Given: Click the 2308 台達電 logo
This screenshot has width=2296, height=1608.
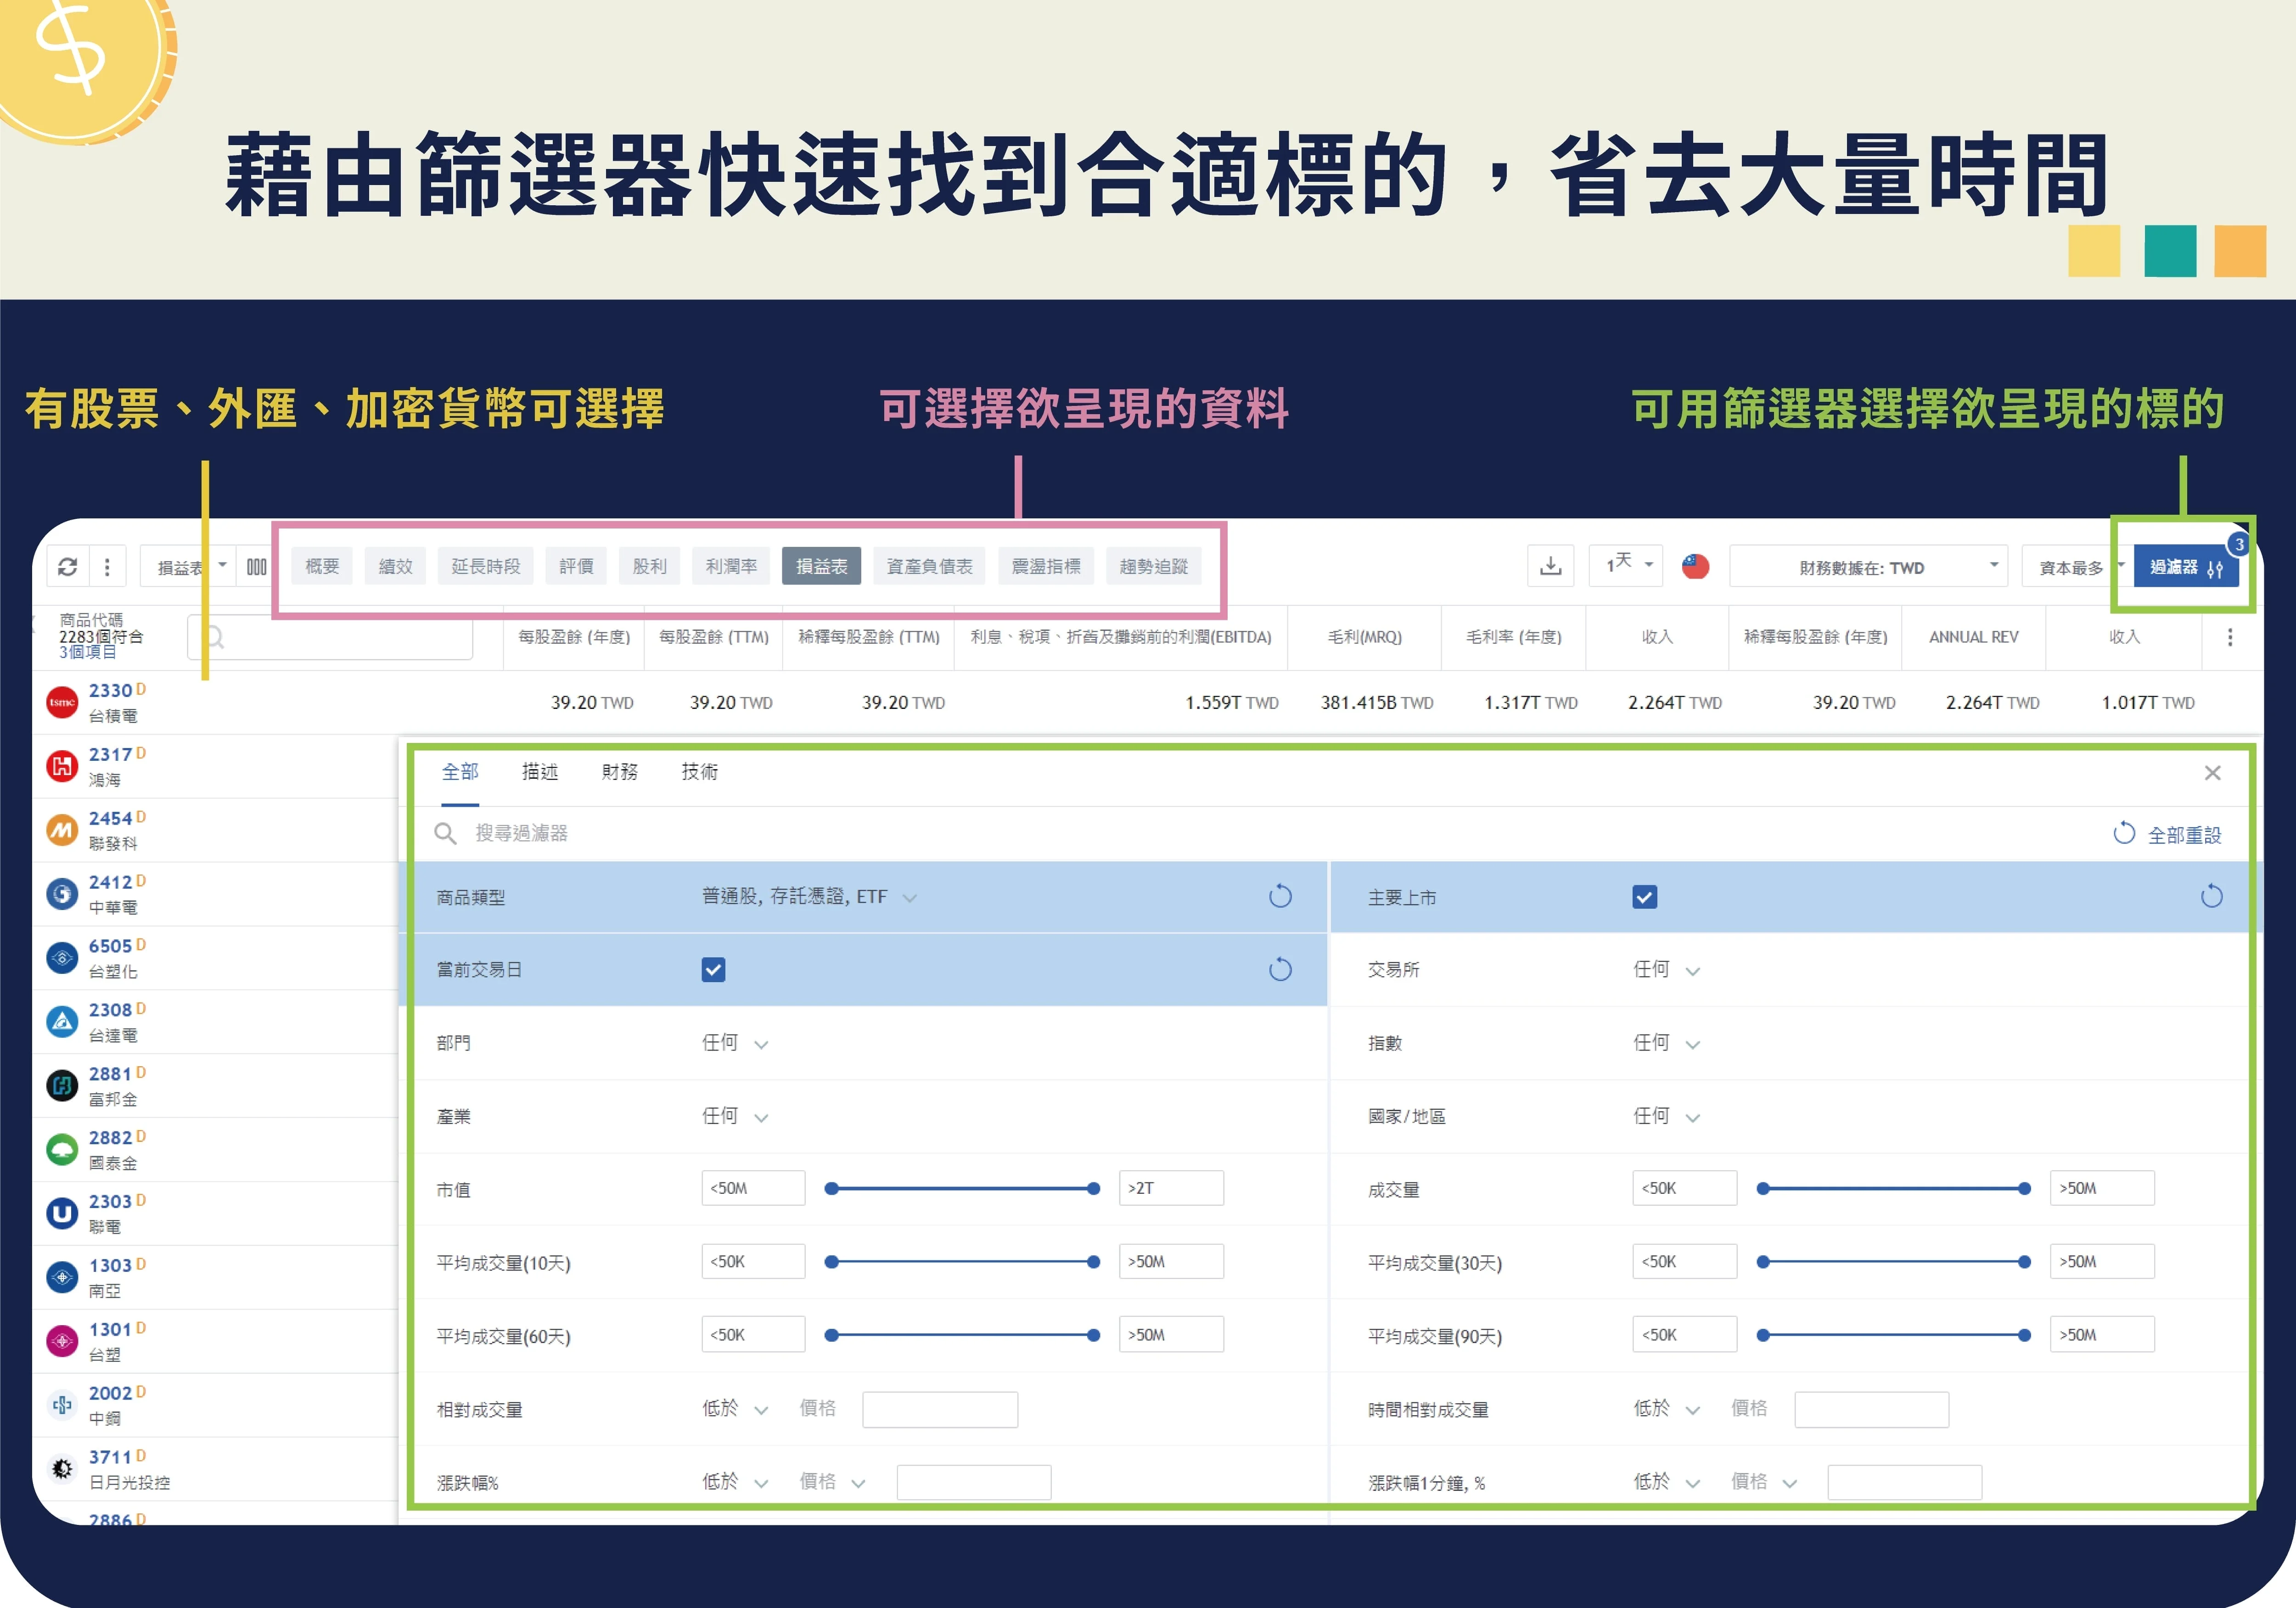Looking at the screenshot, I should [62, 1021].
